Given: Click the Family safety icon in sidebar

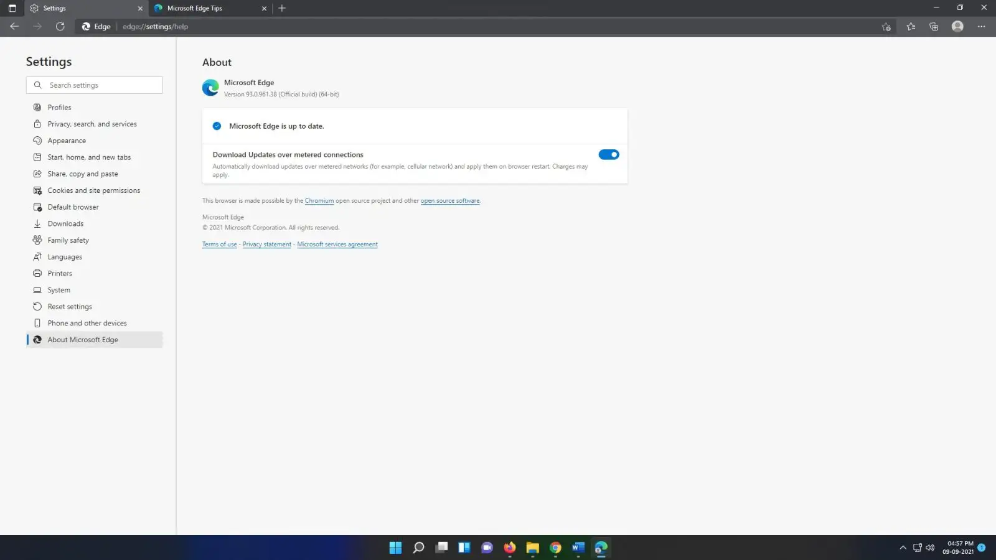Looking at the screenshot, I should pos(37,240).
